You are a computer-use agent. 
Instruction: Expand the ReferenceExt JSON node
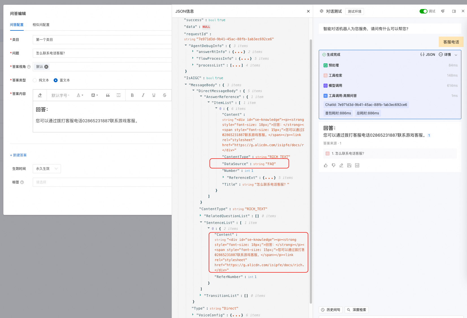pyautogui.click(x=223, y=177)
